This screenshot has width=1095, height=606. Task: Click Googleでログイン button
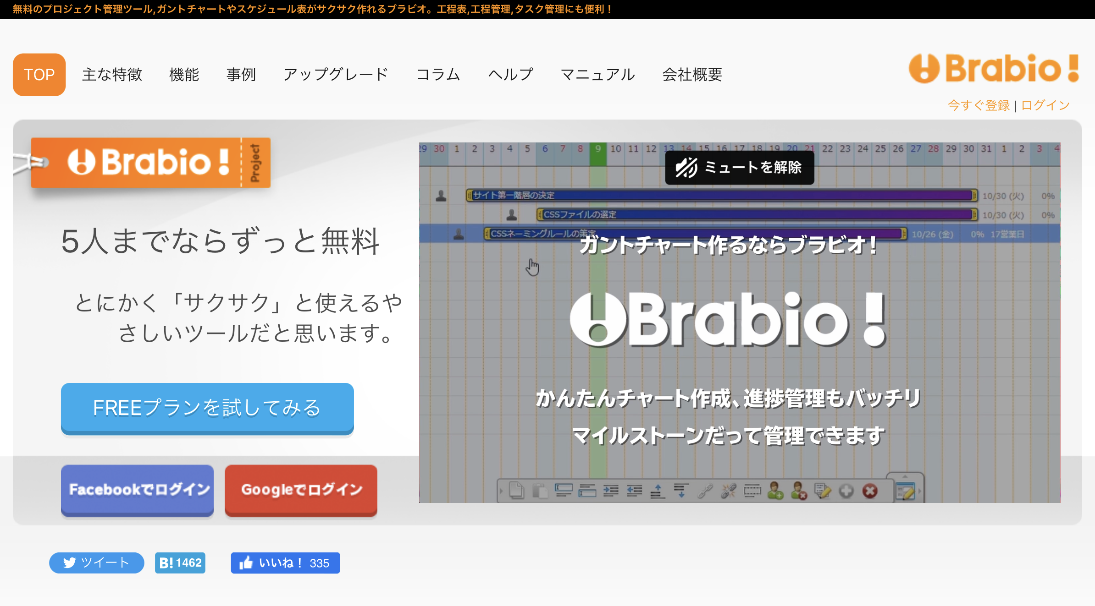coord(301,490)
